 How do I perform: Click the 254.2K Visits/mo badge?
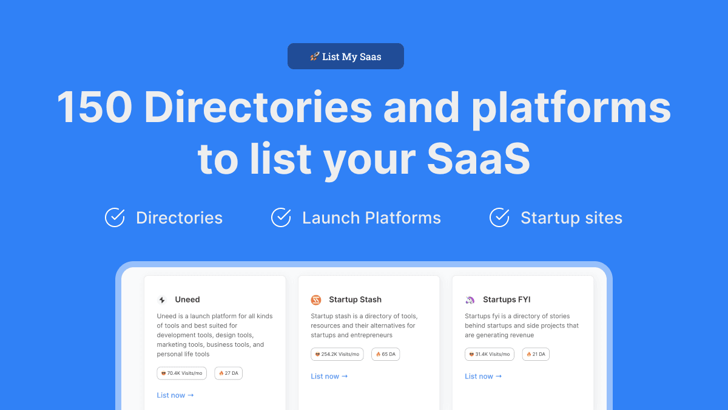(337, 354)
